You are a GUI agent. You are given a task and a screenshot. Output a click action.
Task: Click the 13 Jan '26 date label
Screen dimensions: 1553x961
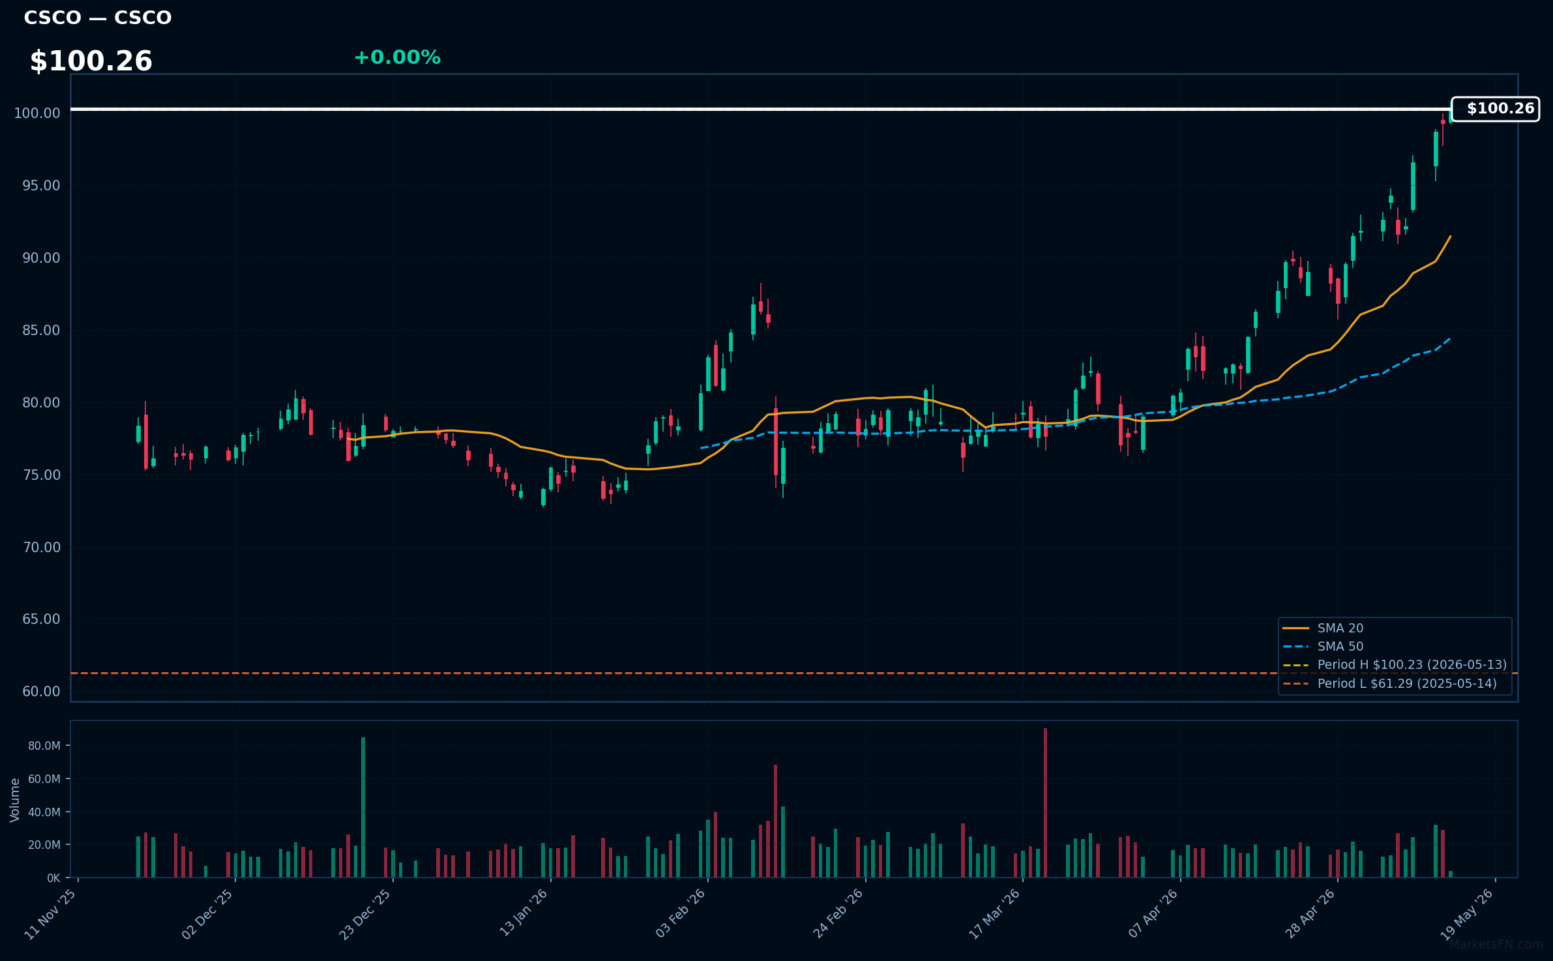pos(524,913)
